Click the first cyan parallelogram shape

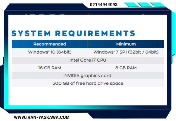tap(131, 5)
